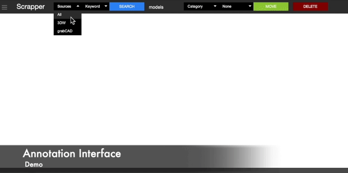Click the green MOVE button
The width and height of the screenshot is (348, 173).
point(271,7)
